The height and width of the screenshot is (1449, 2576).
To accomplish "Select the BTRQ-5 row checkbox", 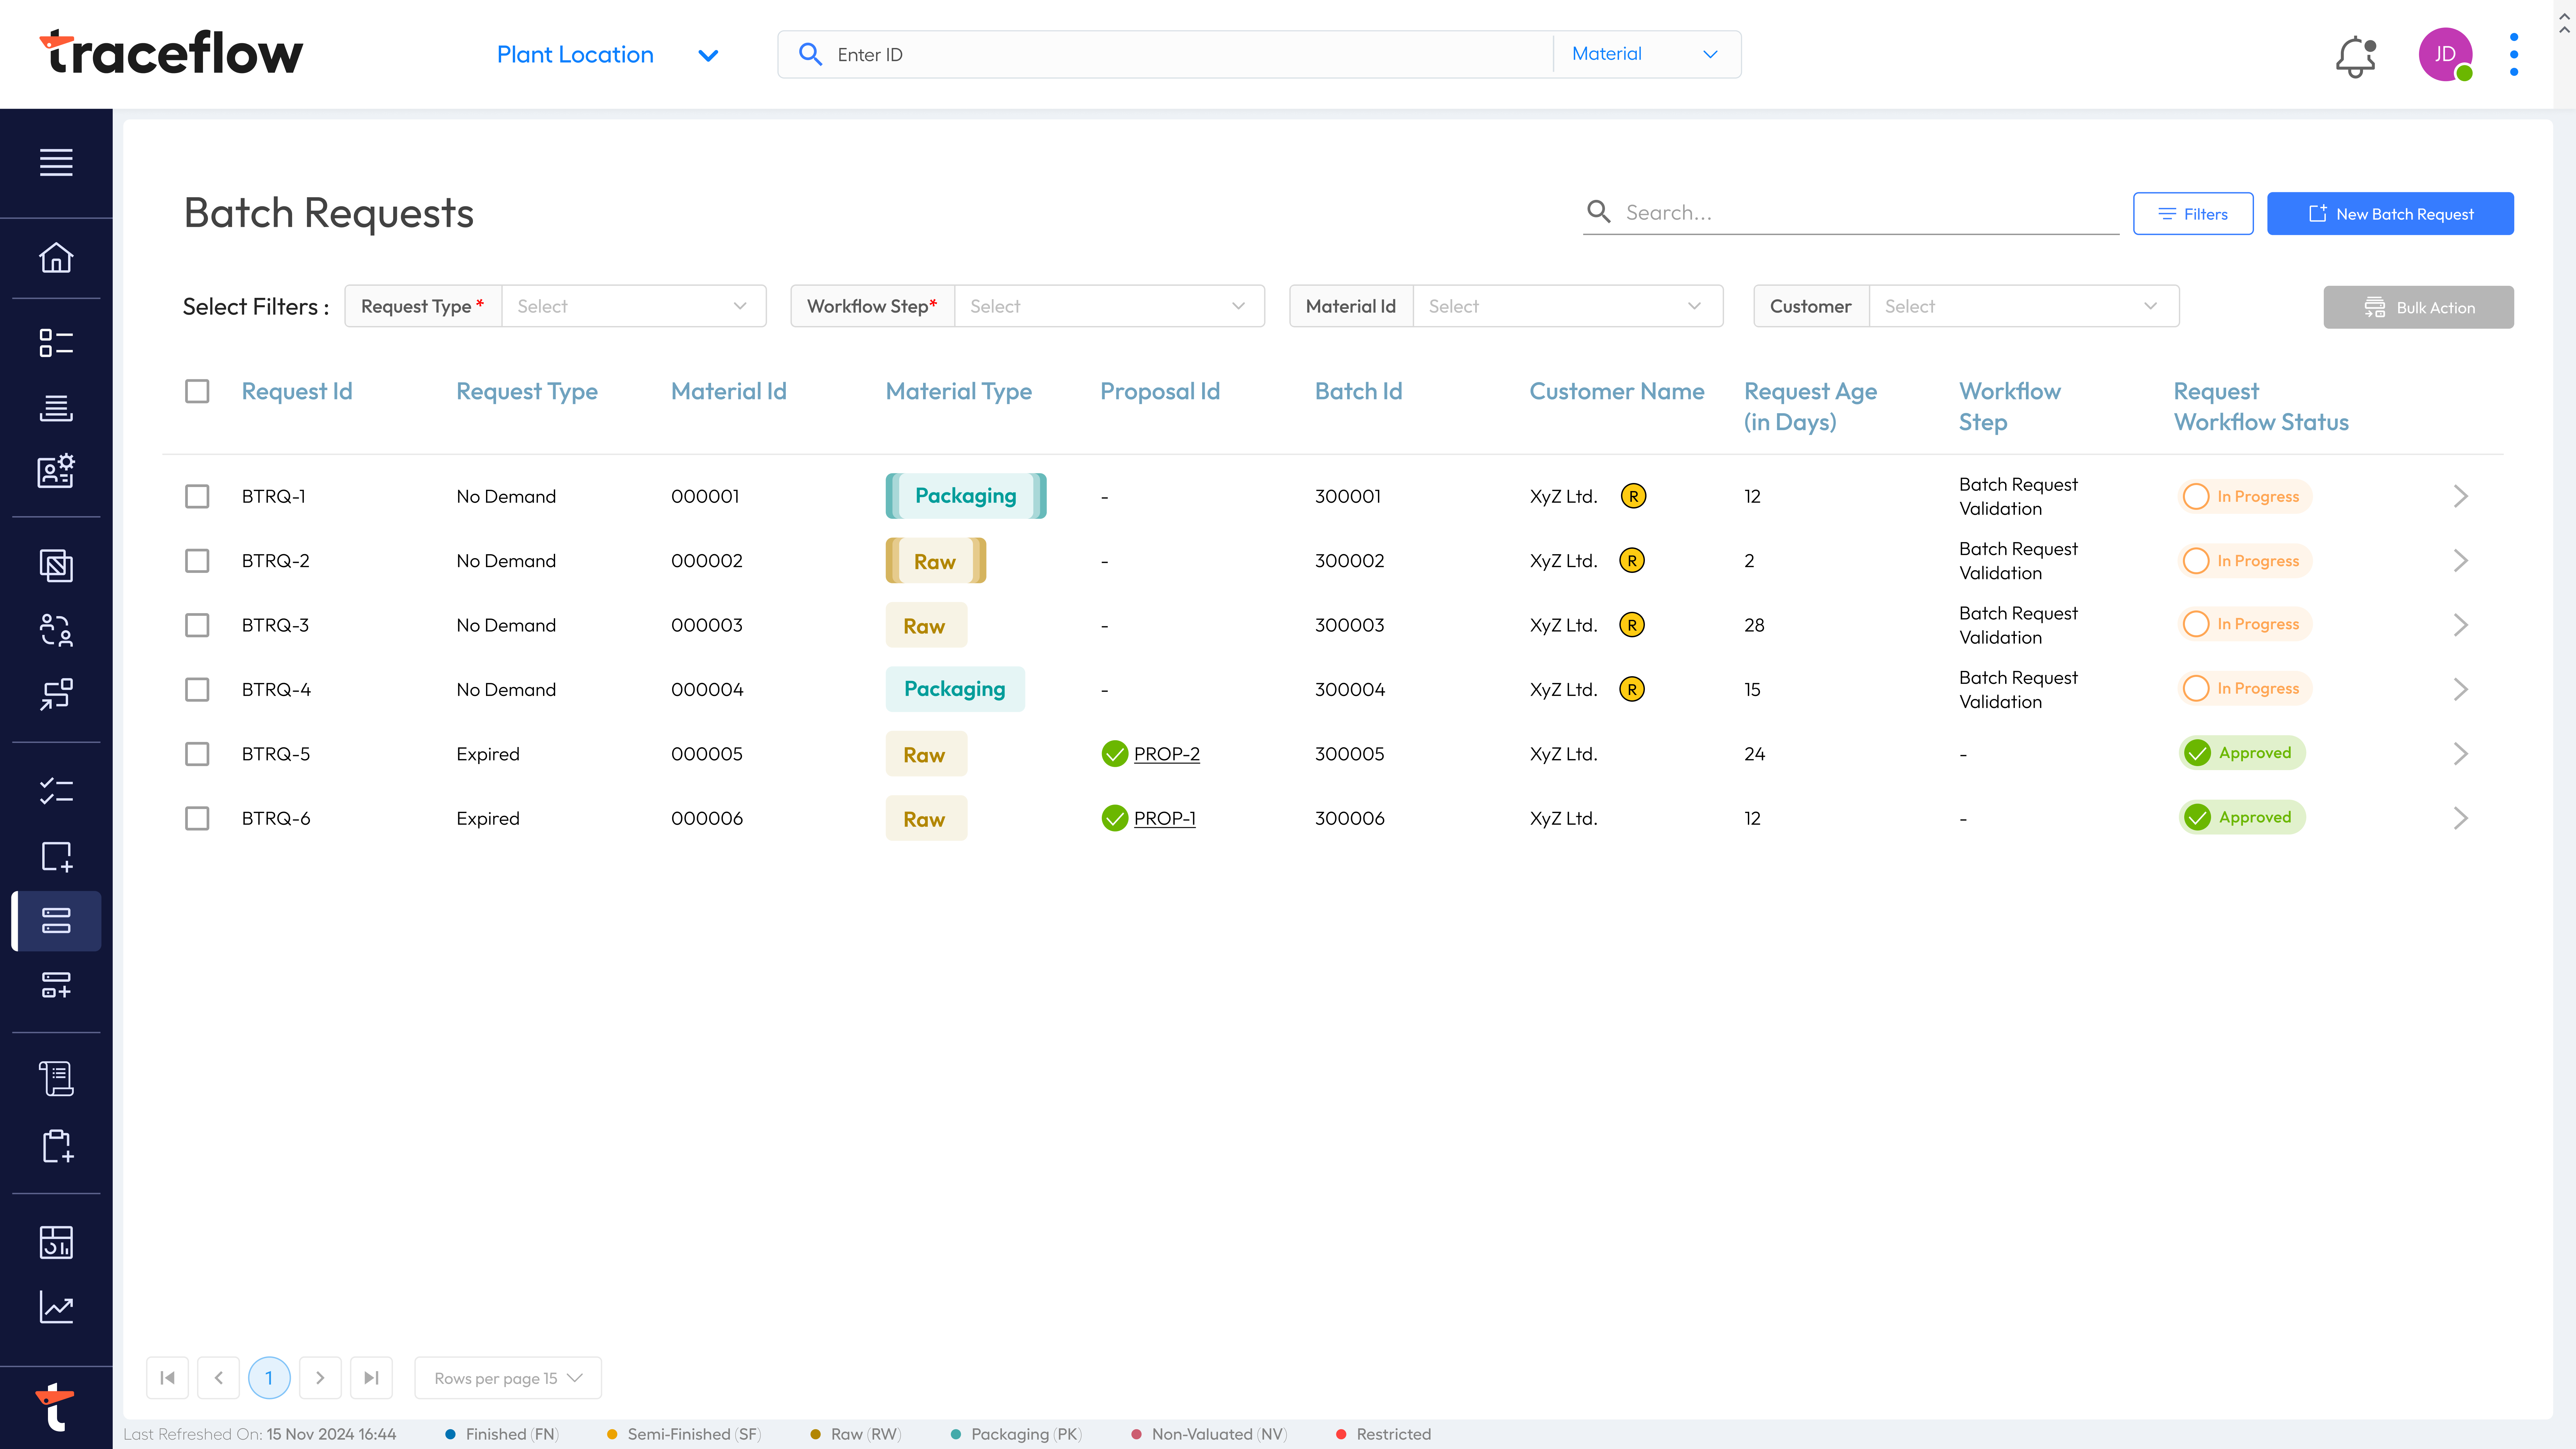I will tap(197, 754).
